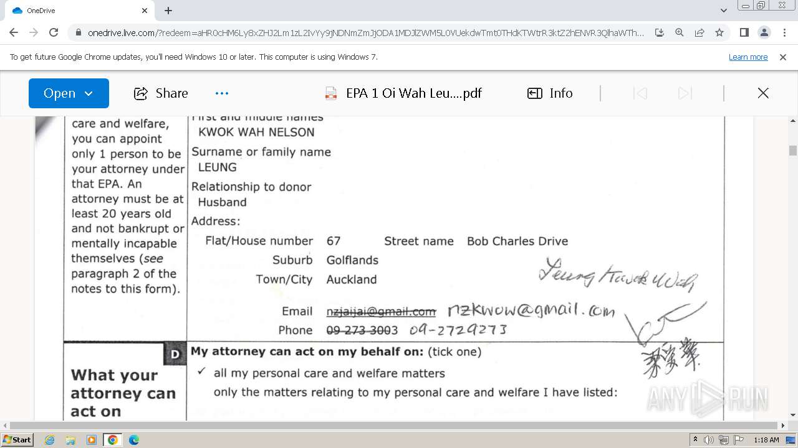Show hidden system tray icons

696,440
